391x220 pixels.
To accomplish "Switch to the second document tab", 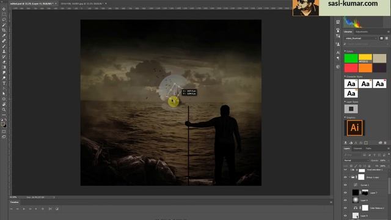I will tap(81, 4).
